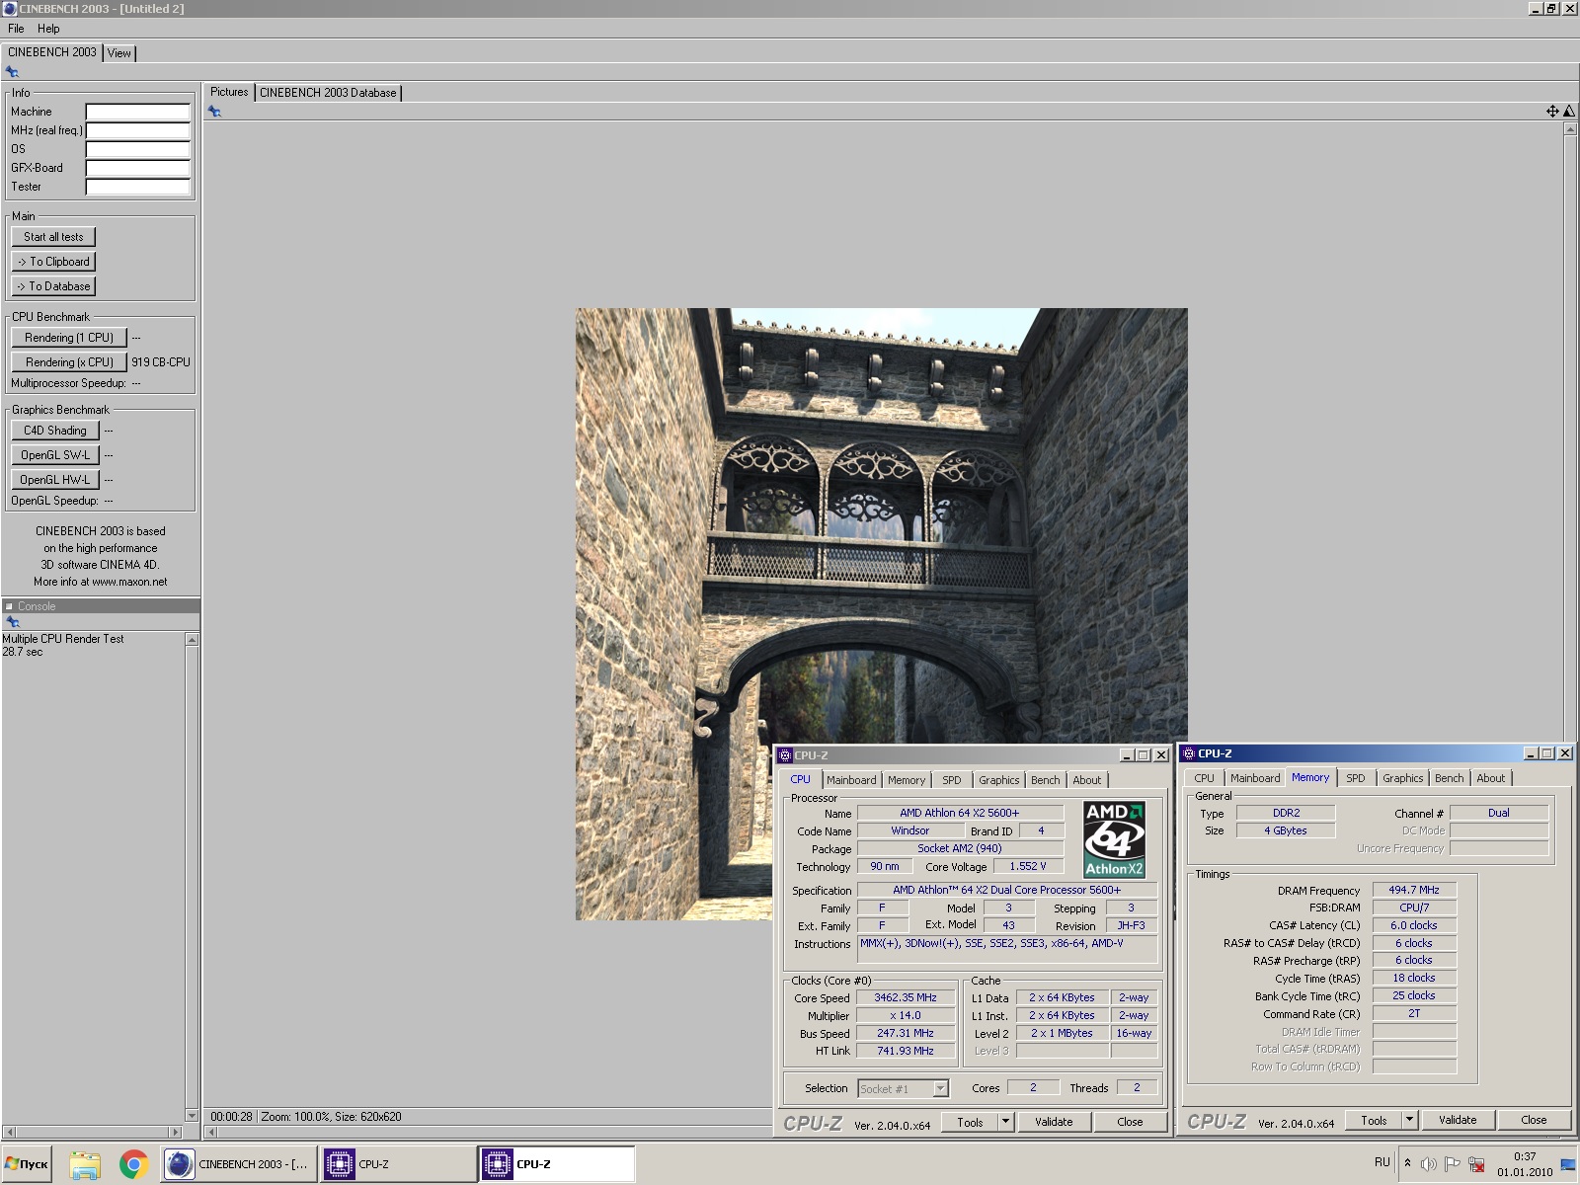This screenshot has height=1185, width=1580.
Task: Switch to CINEBENCH 2003 taskbar button
Action: coord(239,1164)
